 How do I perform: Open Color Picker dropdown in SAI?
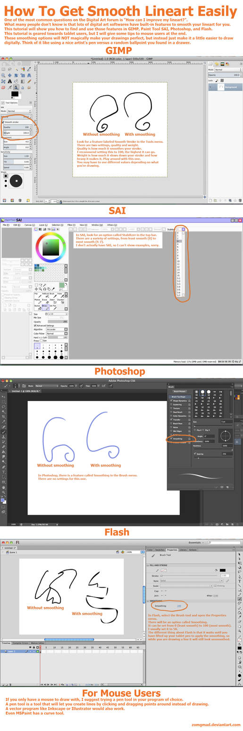coord(57,333)
